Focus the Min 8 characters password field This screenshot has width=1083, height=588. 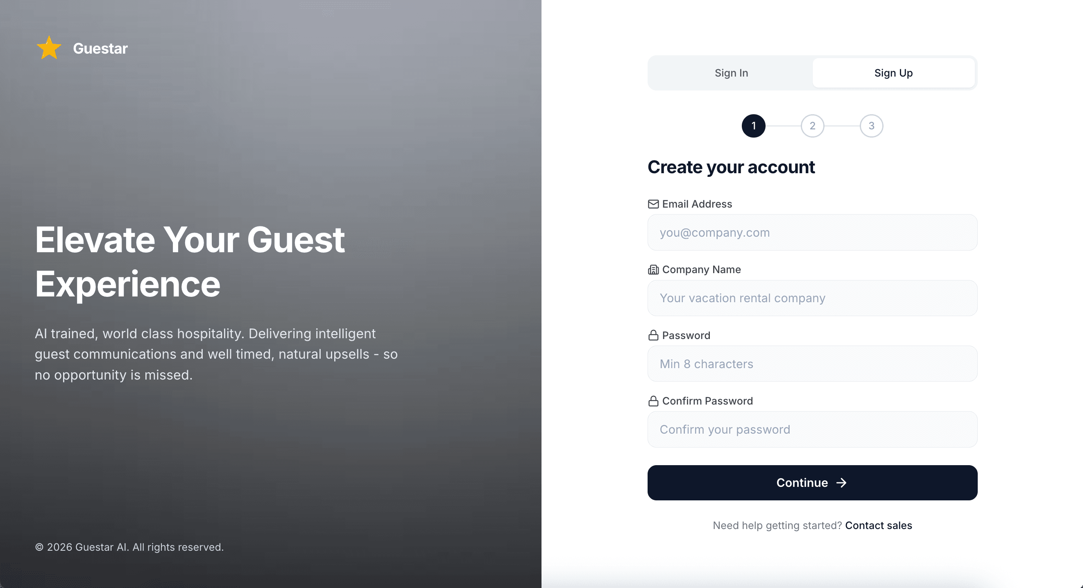(812, 364)
